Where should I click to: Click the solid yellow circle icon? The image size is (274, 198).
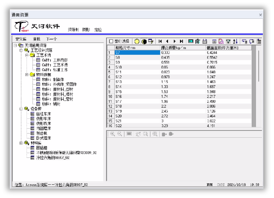(x=137, y=41)
